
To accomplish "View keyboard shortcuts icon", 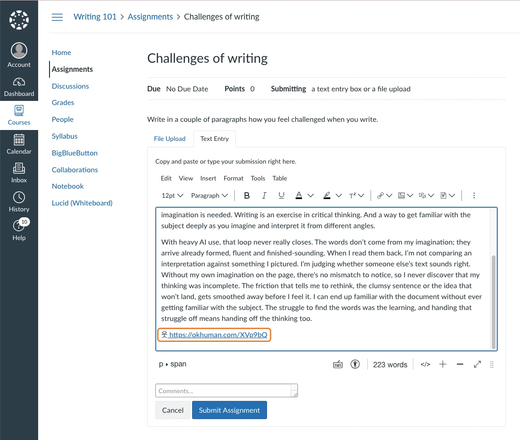I will pyautogui.click(x=337, y=365).
